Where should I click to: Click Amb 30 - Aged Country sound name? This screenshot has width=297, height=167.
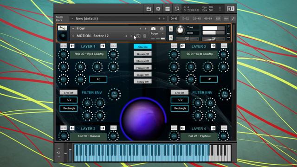coord(89,54)
